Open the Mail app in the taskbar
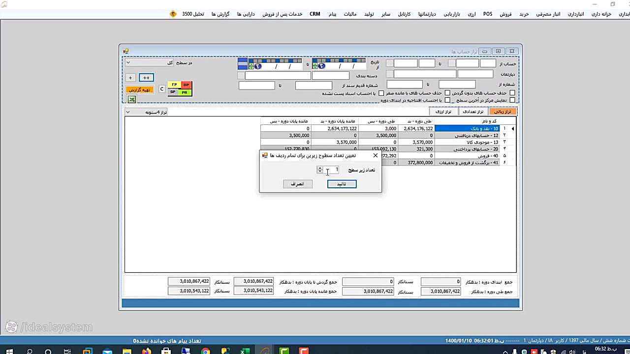 [x=107, y=352]
